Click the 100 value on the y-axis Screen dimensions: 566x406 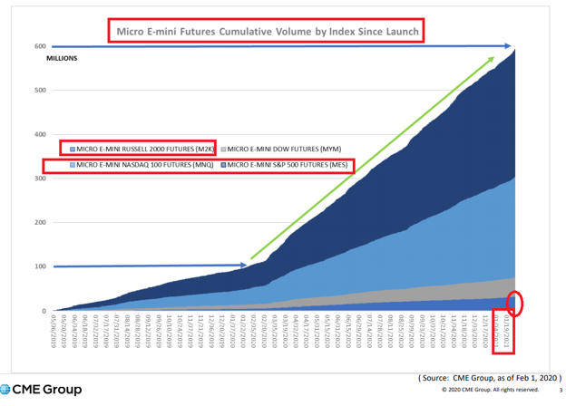tap(41, 266)
